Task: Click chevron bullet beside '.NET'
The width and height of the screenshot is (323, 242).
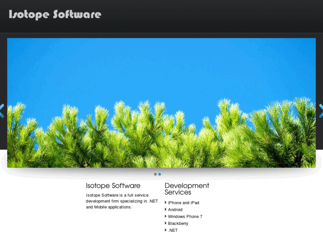Action: pyautogui.click(x=165, y=230)
